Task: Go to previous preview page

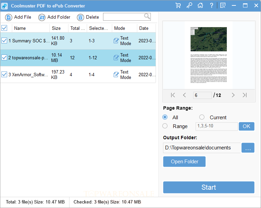Action: 184,95
